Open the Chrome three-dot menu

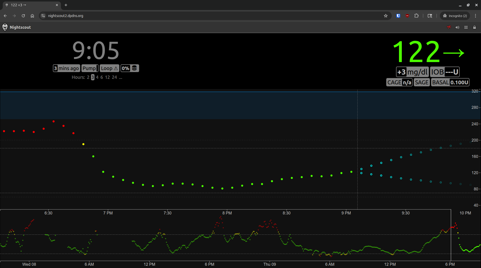click(x=475, y=16)
